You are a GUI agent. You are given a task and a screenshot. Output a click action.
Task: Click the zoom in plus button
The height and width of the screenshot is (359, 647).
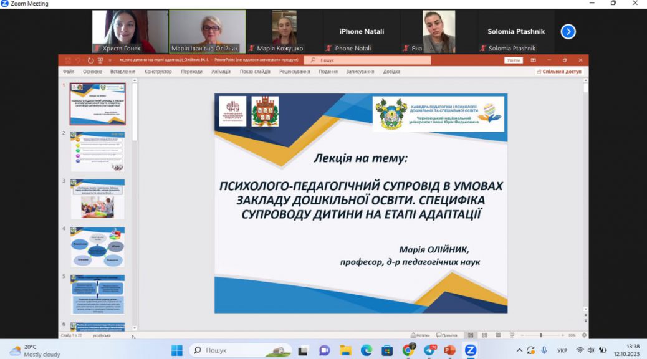(x=562, y=335)
